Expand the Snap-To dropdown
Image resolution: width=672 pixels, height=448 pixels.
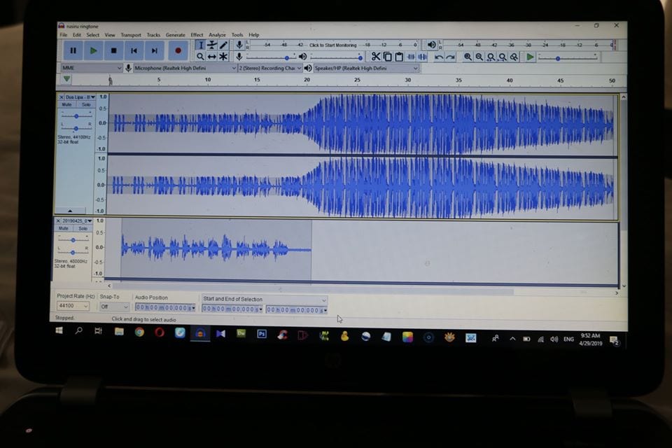tap(114, 307)
